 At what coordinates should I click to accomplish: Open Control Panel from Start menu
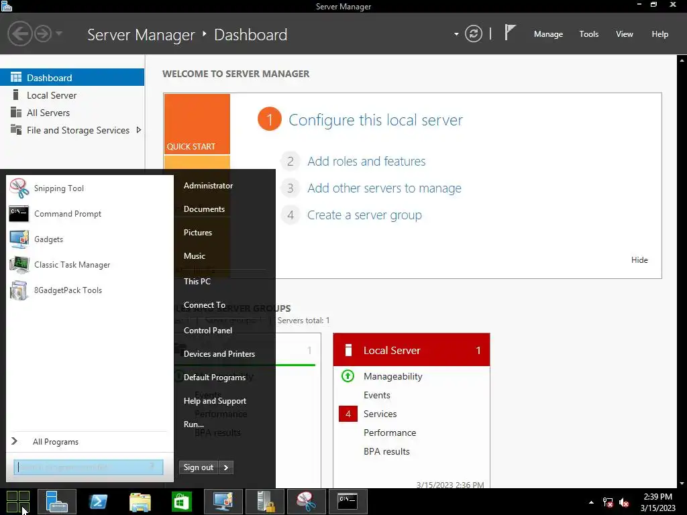click(x=208, y=330)
